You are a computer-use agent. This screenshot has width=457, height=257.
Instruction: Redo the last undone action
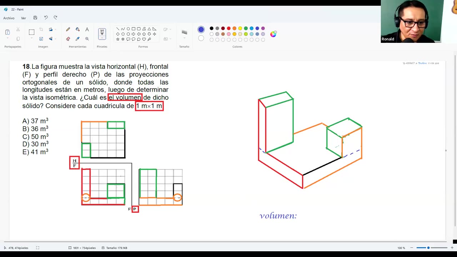(x=55, y=17)
